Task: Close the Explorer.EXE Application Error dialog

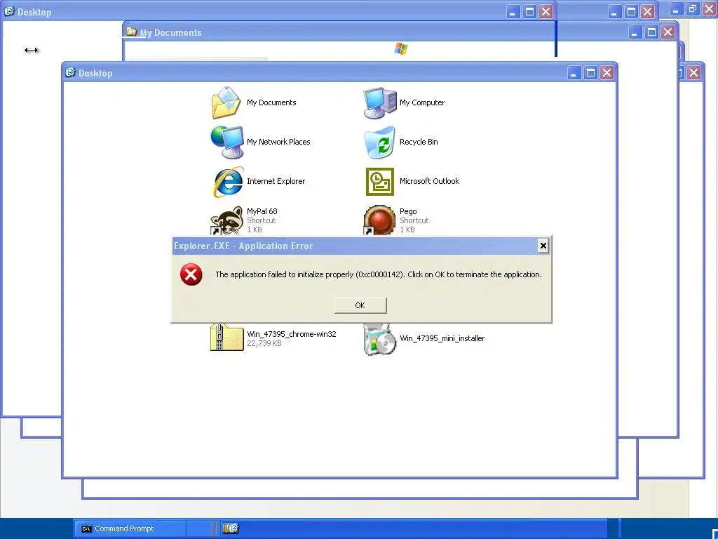Action: [543, 246]
